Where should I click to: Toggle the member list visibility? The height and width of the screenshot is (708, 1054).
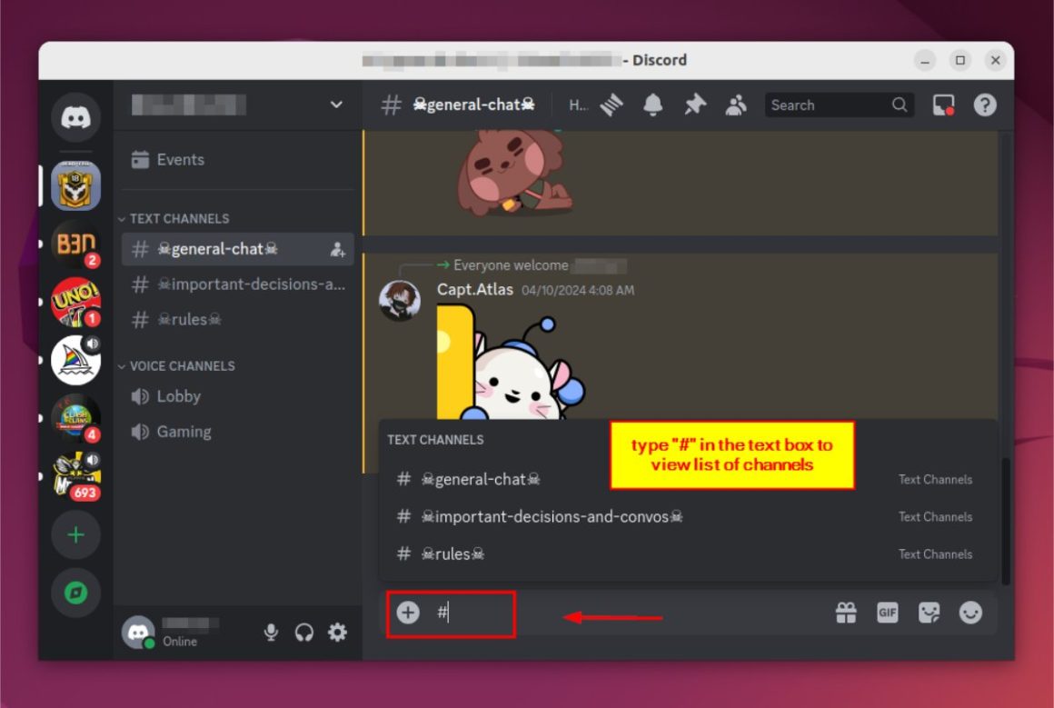[x=736, y=105]
